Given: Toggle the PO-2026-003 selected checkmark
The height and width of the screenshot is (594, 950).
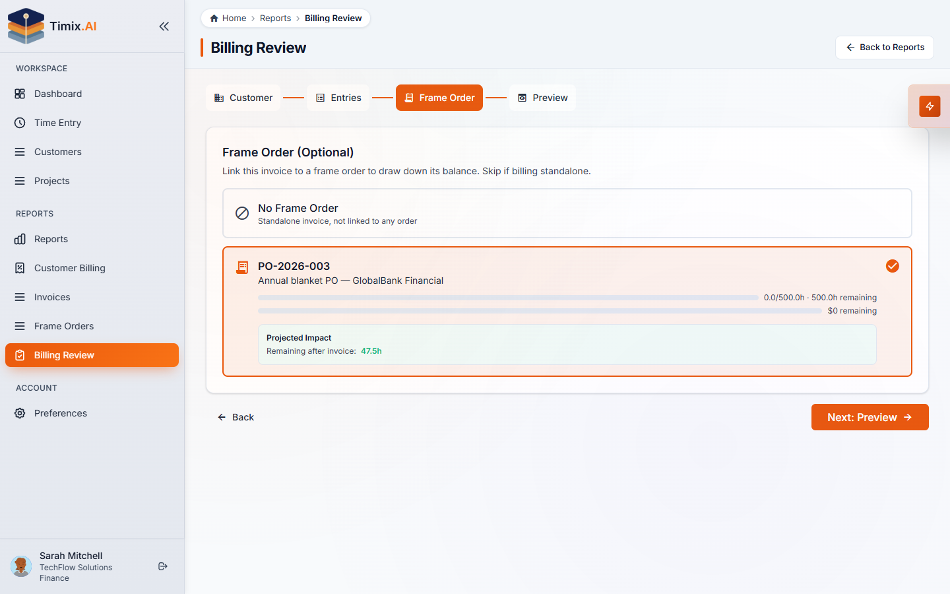Looking at the screenshot, I should pyautogui.click(x=893, y=266).
